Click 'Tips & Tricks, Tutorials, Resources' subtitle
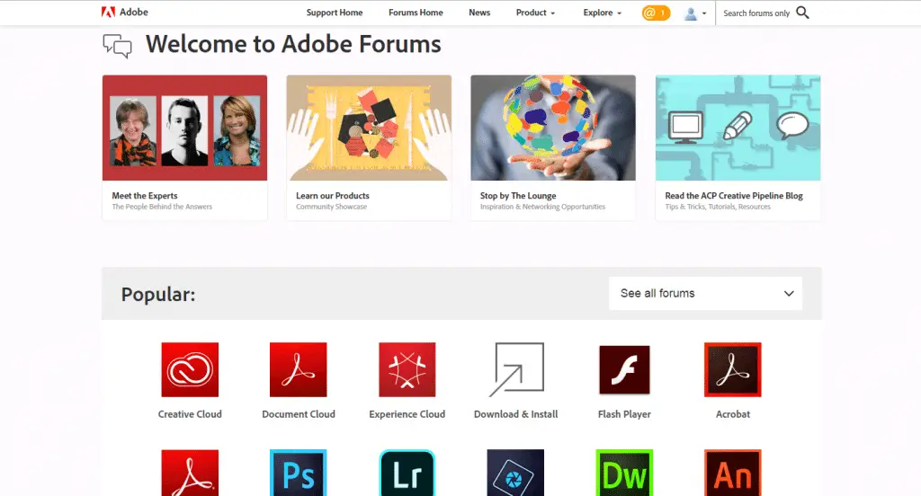The height and width of the screenshot is (496, 921). [718, 207]
